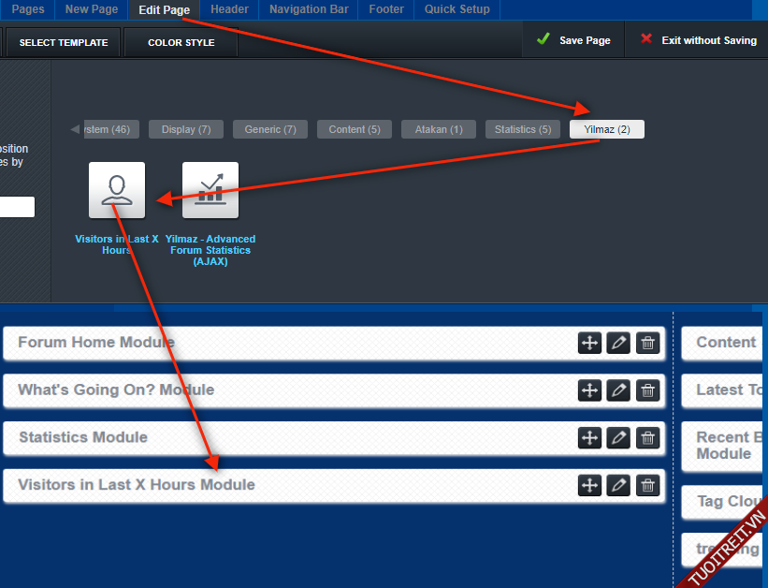Image resolution: width=768 pixels, height=588 pixels.
Task: Edit the Visitors in Last X Hours Module
Action: click(x=618, y=485)
